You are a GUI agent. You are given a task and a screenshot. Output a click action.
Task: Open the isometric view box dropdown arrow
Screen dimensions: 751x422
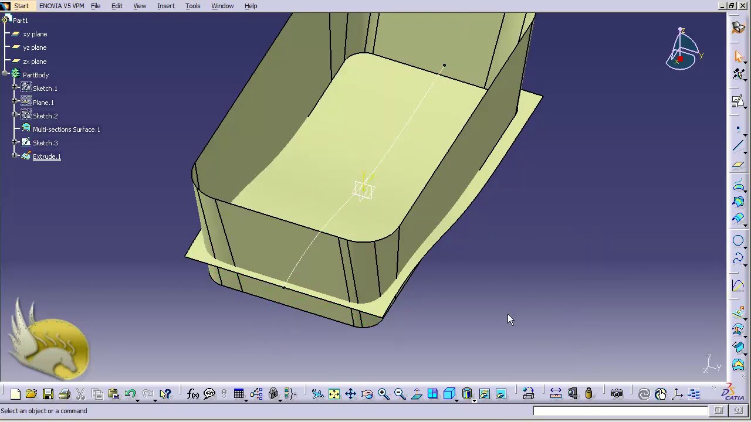457,400
